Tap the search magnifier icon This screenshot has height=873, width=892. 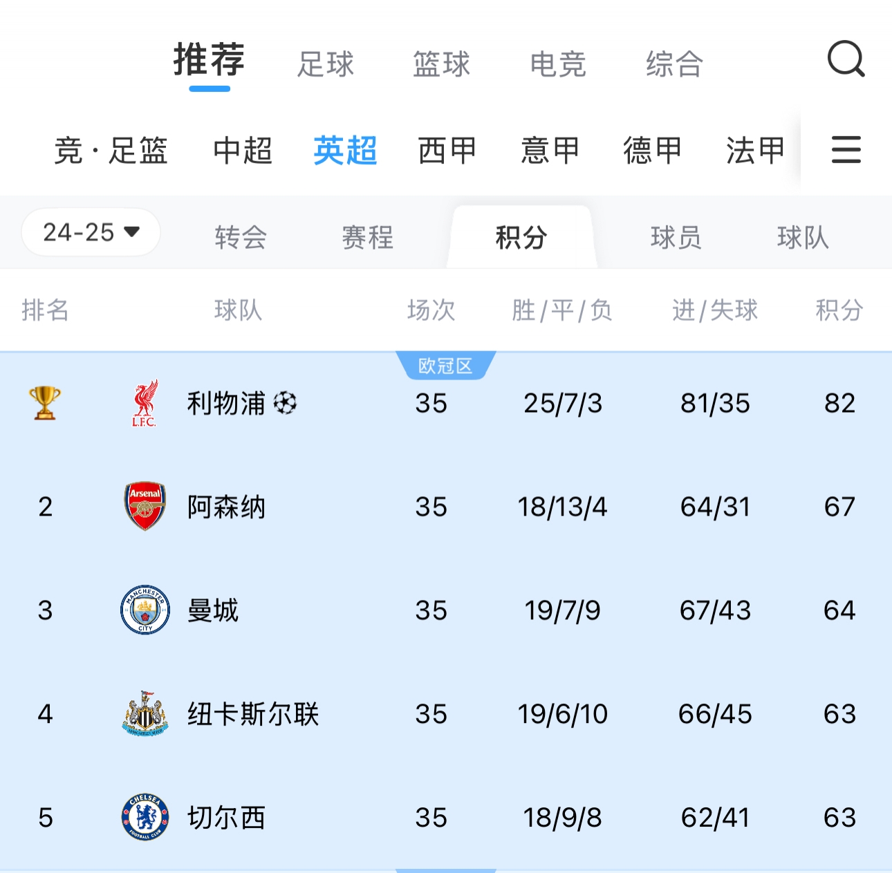click(846, 59)
